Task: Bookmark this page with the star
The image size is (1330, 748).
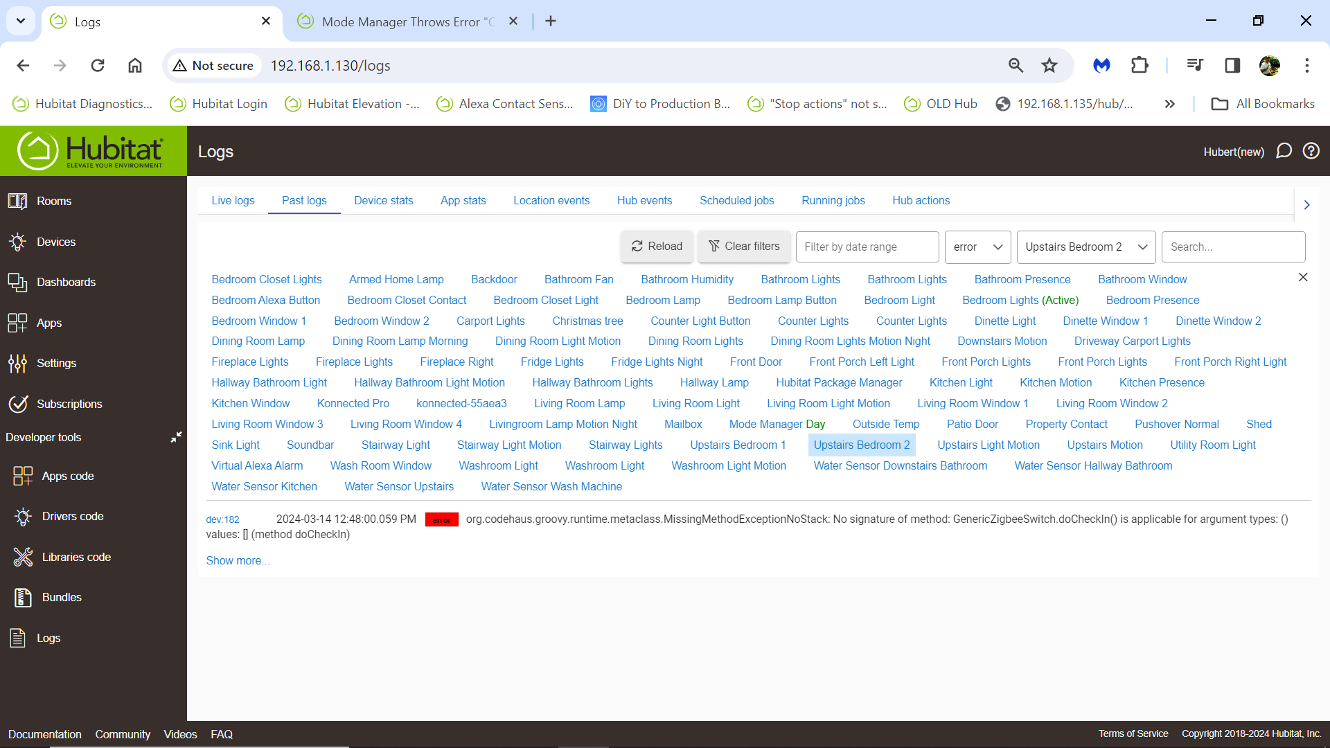Action: coord(1049,65)
